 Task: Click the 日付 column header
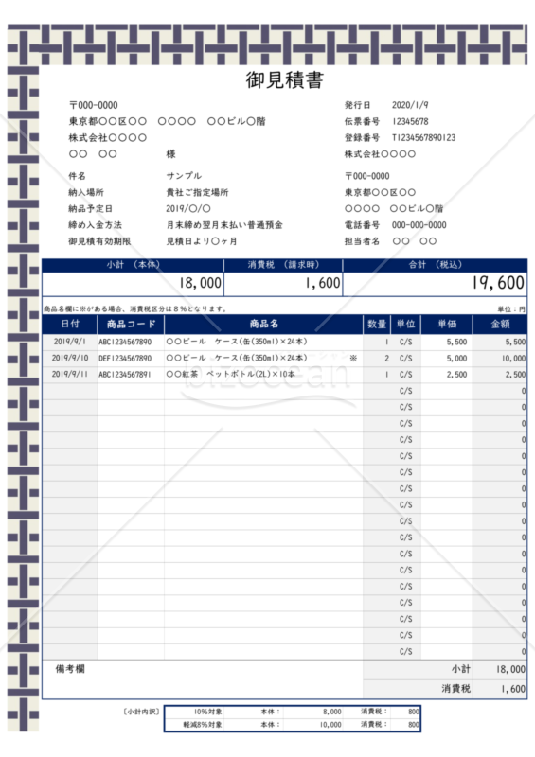(70, 324)
